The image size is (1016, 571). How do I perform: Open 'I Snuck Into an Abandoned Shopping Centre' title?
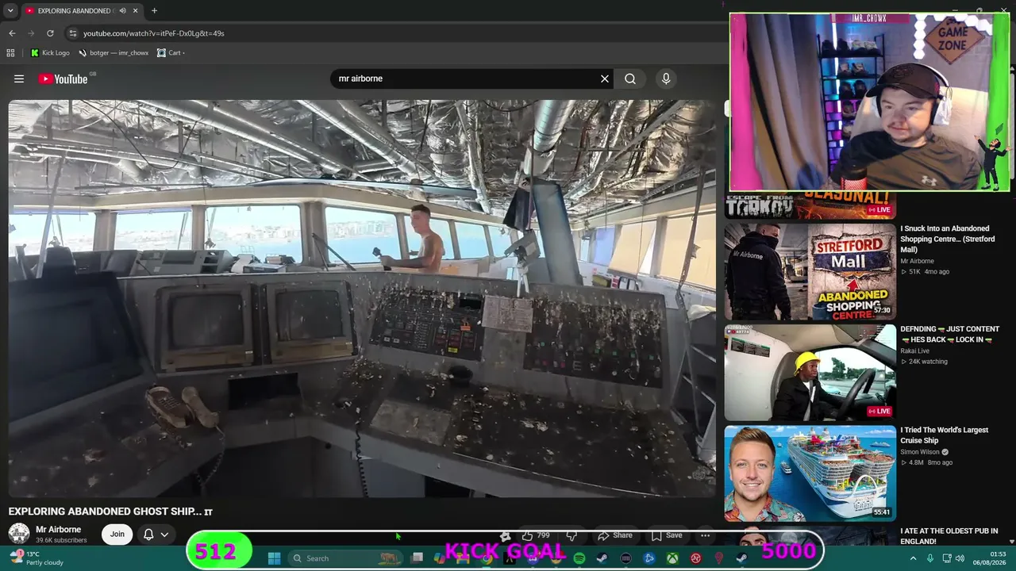click(x=947, y=239)
